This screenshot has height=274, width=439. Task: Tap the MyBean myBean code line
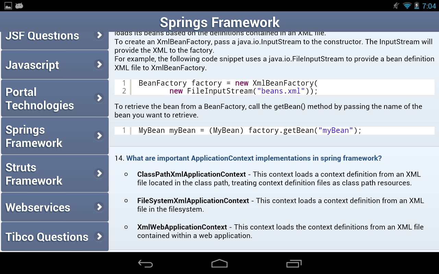[x=250, y=130]
